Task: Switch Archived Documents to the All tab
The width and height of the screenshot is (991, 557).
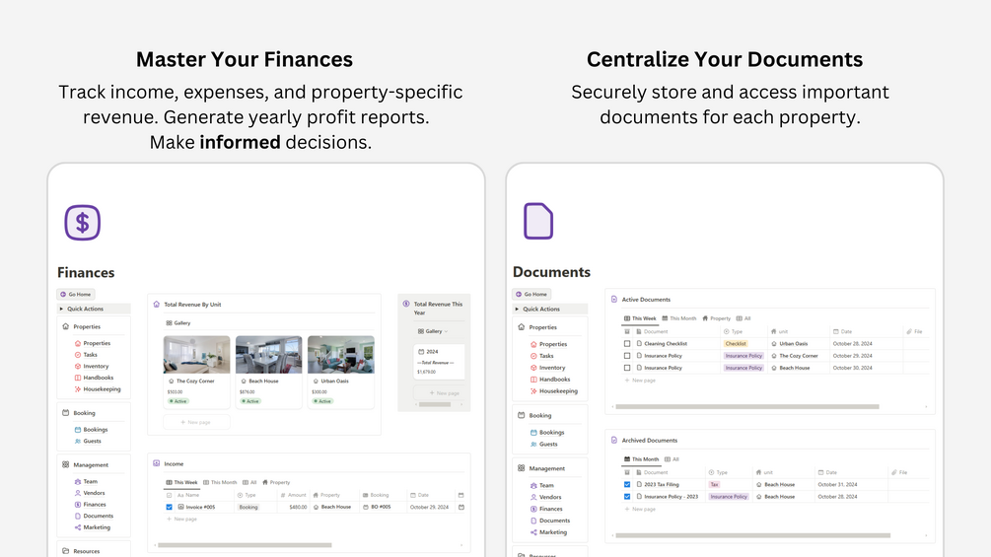Action: pos(672,459)
